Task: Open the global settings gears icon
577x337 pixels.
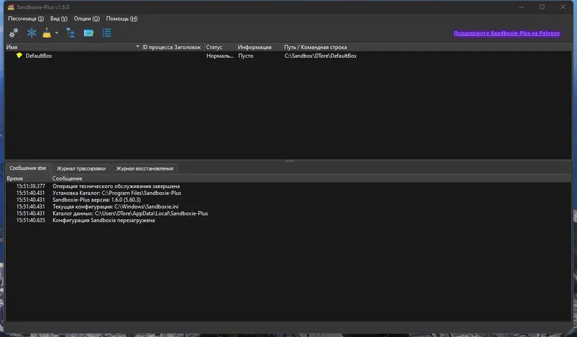Action: coord(14,33)
